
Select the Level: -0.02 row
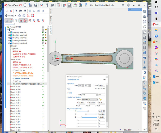[x=15, y=109]
